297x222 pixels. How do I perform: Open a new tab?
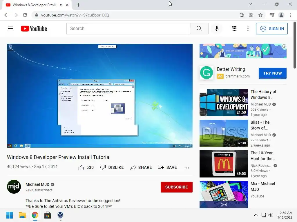click(78, 5)
